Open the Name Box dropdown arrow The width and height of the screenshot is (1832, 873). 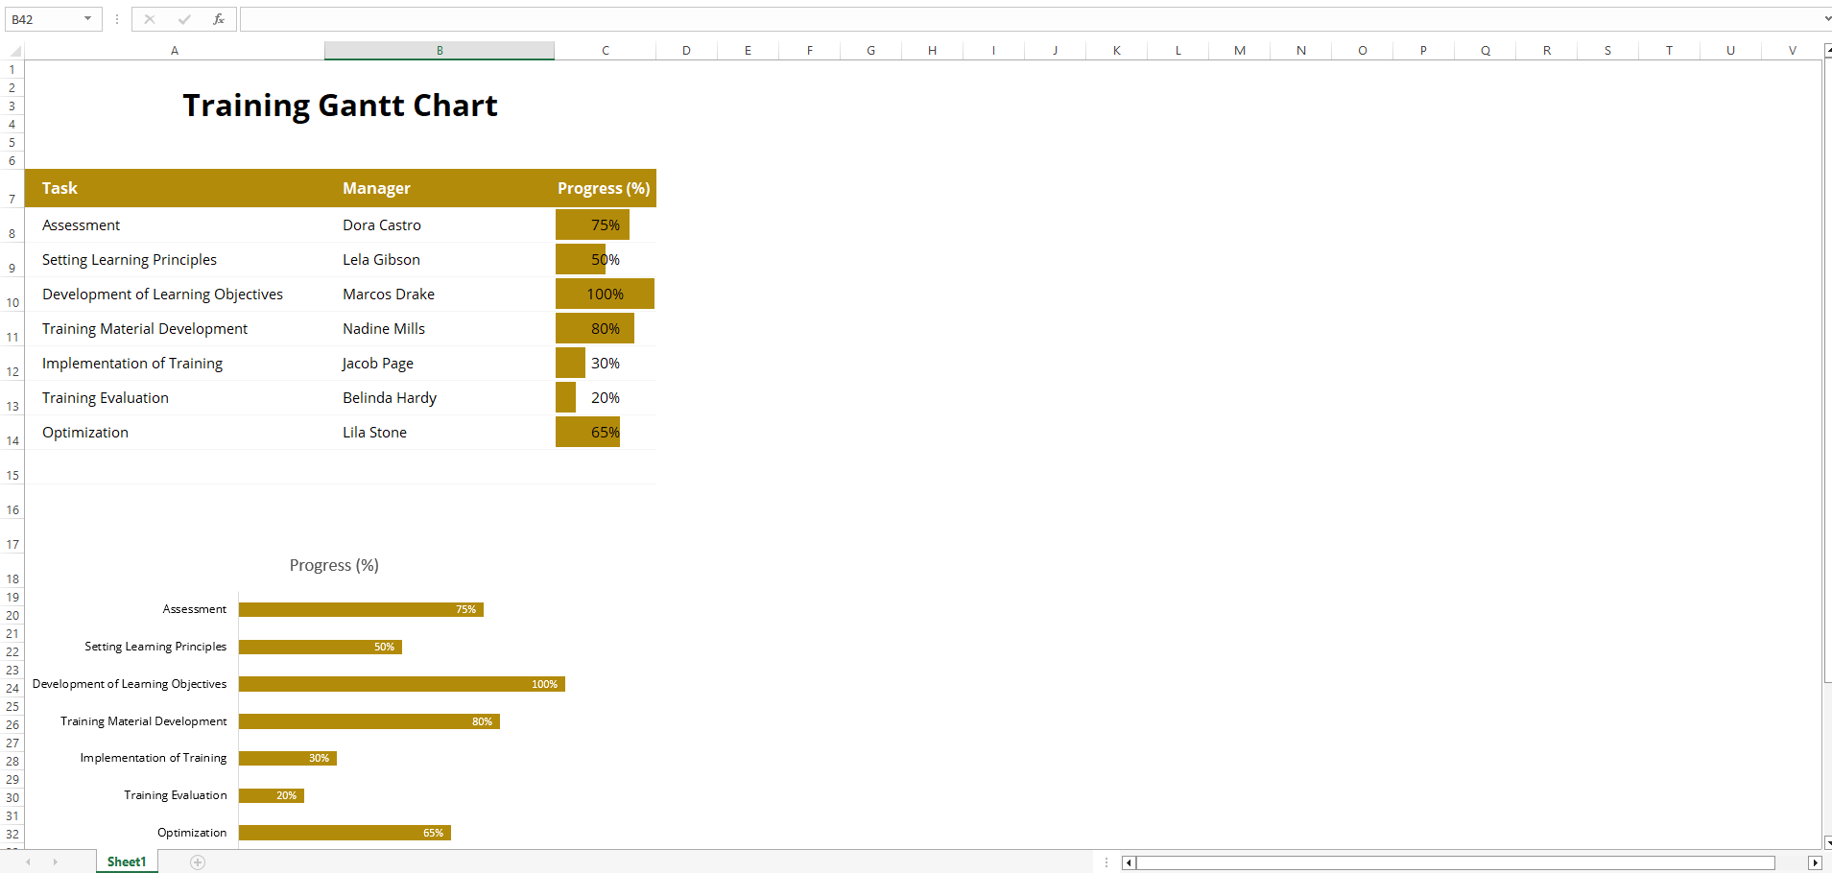click(87, 19)
